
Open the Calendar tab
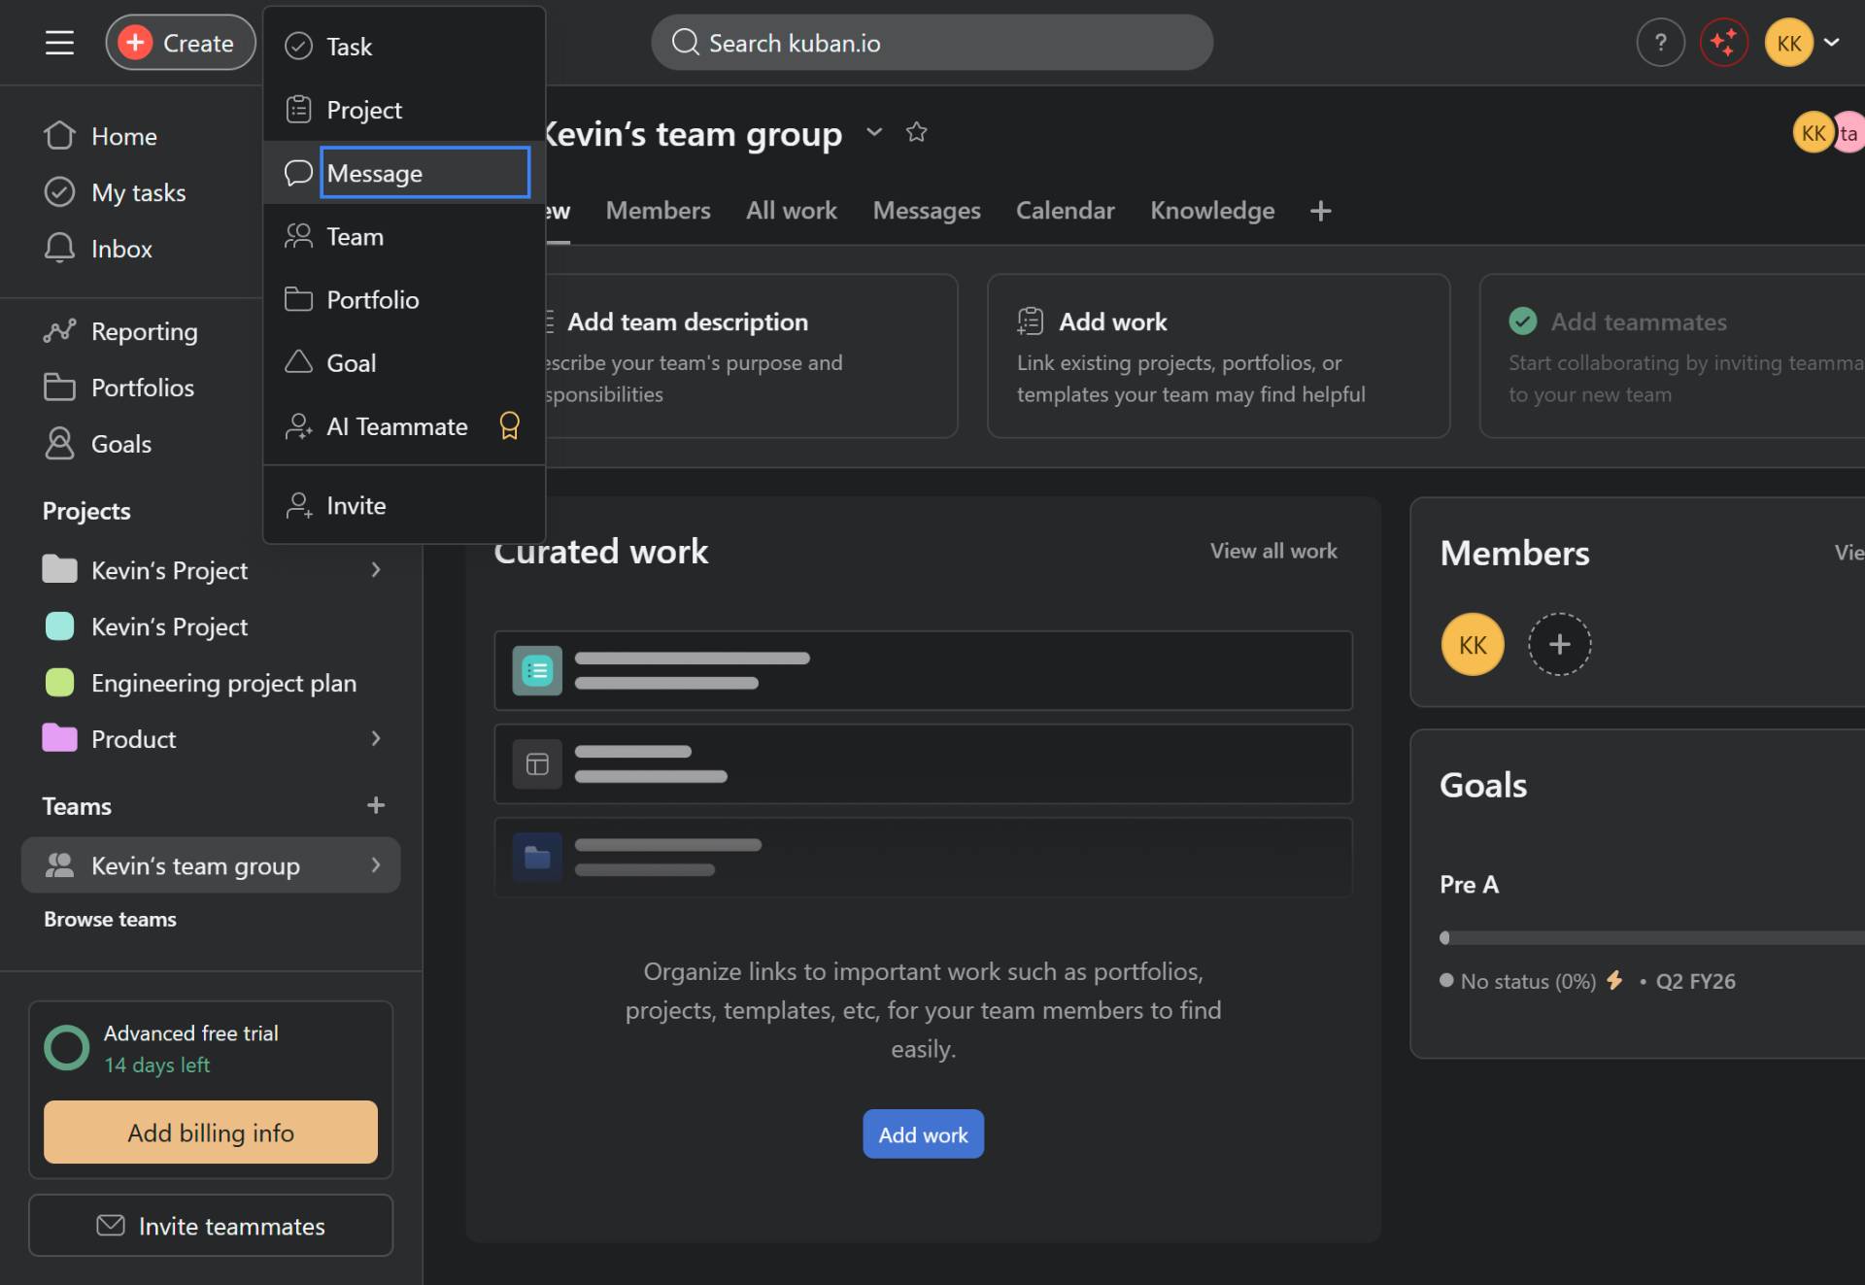(1065, 211)
